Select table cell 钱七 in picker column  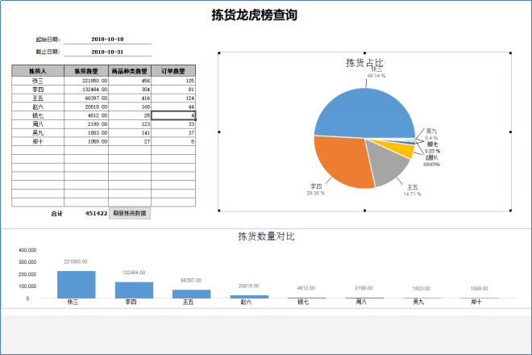tap(38, 115)
